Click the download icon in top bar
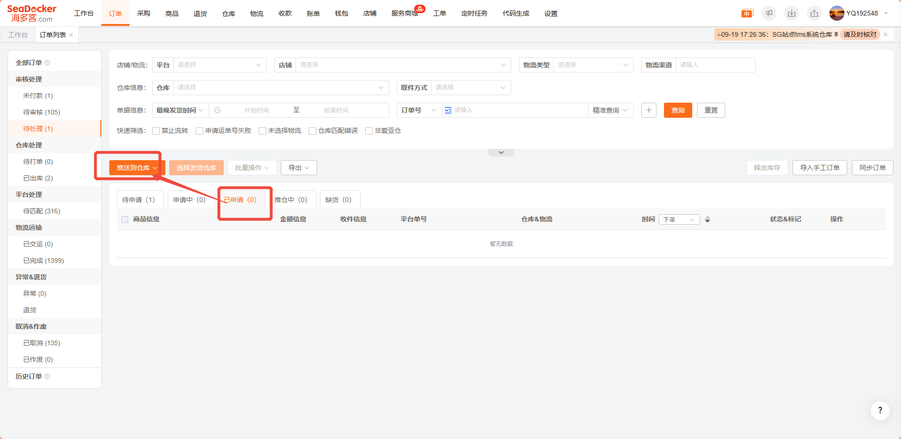This screenshot has width=901, height=439. point(792,14)
